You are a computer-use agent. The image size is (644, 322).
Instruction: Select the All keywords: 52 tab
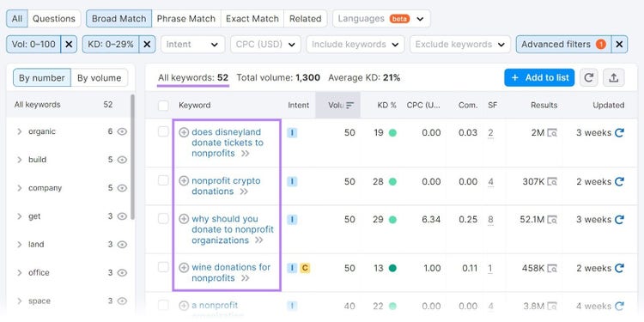point(193,77)
